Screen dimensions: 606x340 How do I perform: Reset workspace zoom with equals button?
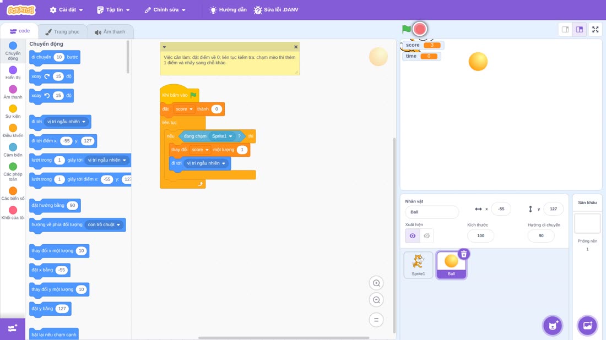(x=376, y=320)
